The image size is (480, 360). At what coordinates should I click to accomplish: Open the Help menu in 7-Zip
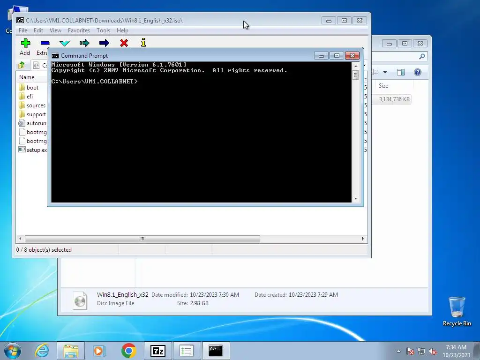[x=122, y=30]
